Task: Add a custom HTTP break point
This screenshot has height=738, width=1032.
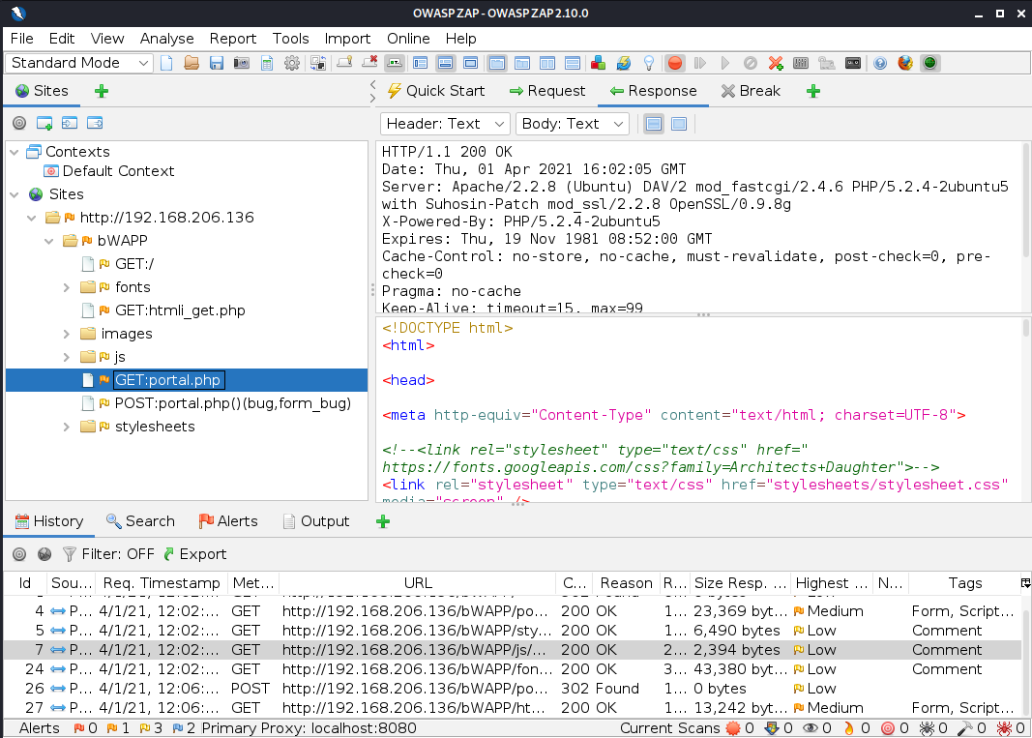Action: [x=776, y=63]
